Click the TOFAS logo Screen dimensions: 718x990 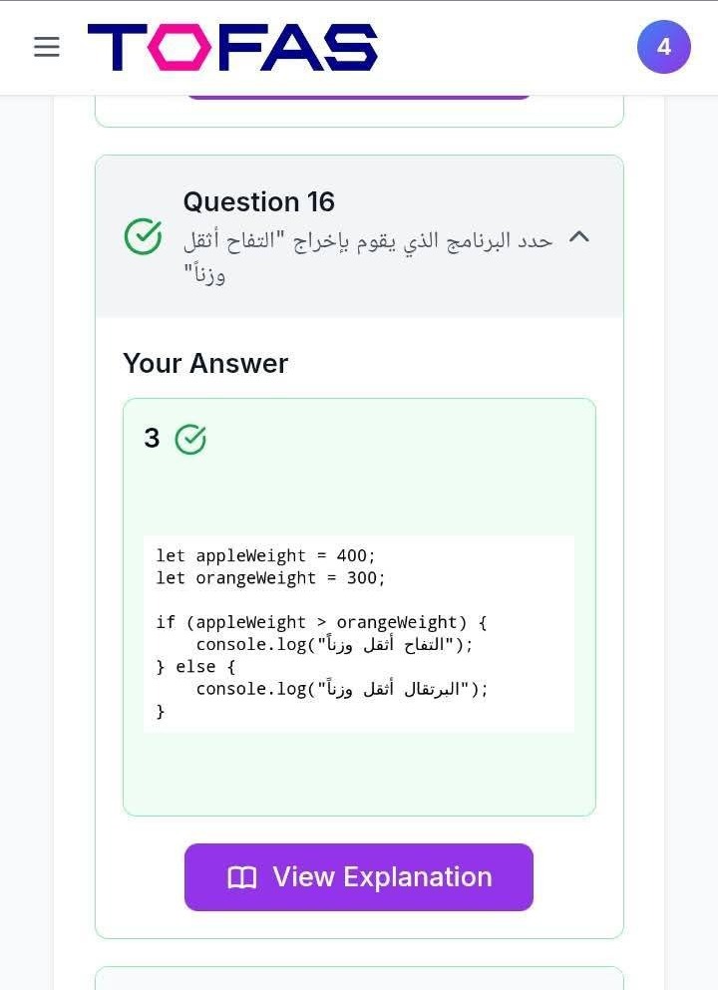point(232,48)
